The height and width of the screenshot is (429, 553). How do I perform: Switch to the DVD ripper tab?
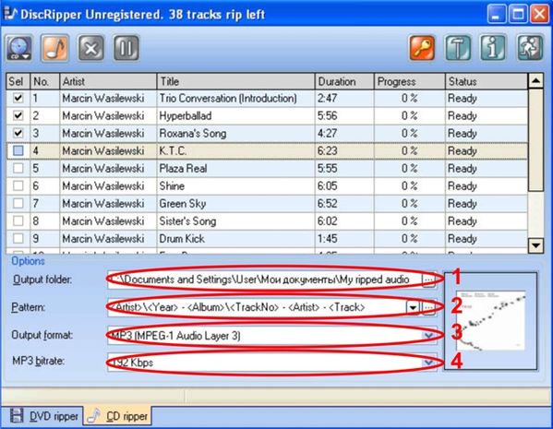tap(43, 416)
